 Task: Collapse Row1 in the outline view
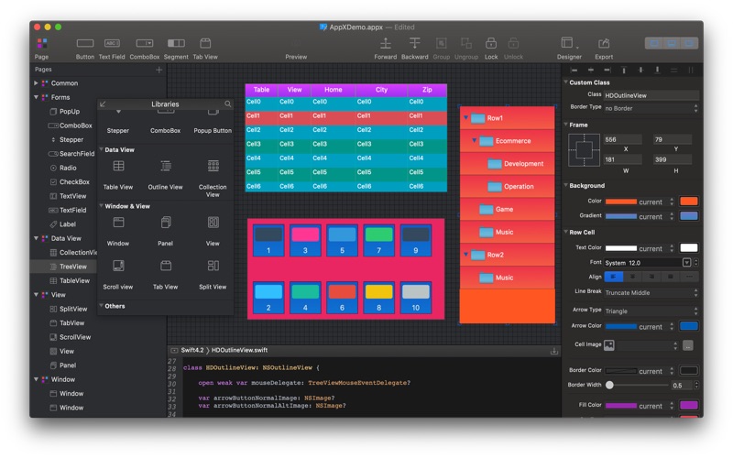pos(466,118)
